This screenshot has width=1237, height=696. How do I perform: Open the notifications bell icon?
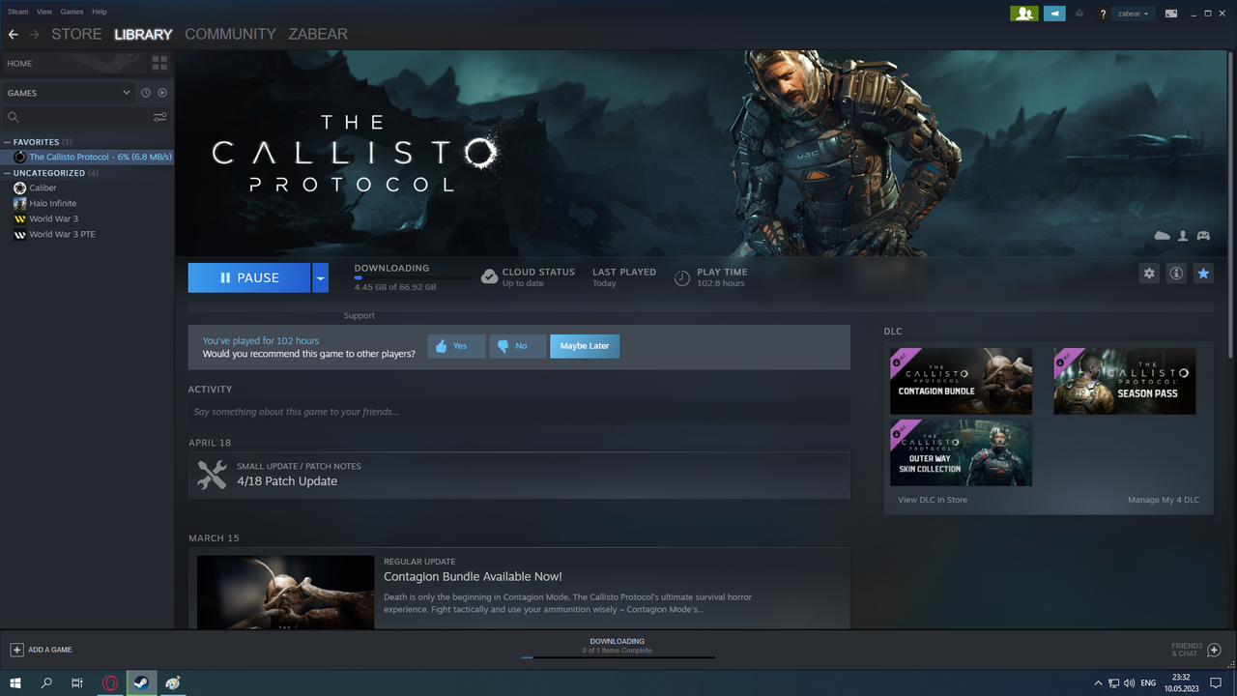click(x=1079, y=14)
